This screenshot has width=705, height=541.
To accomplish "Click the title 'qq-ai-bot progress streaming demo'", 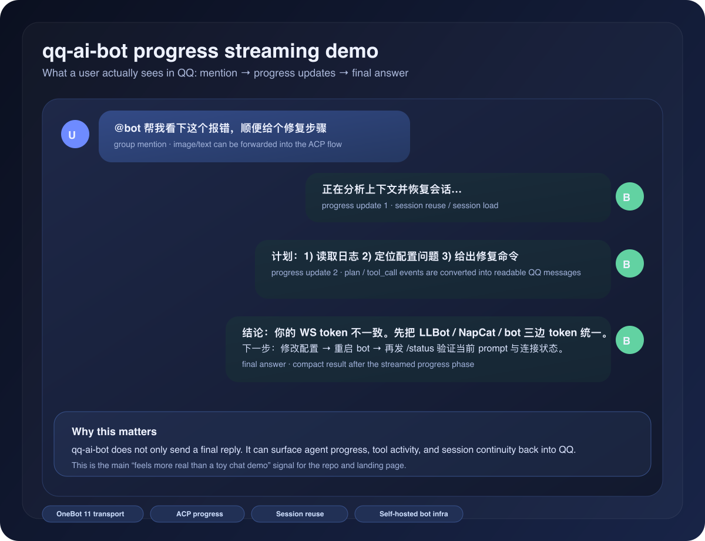I will [210, 51].
